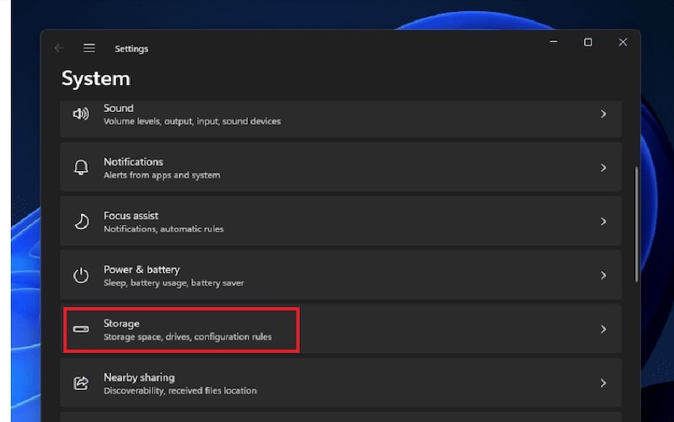Open the hamburger navigation menu
Viewport: 674px width, 422px height.
[89, 48]
